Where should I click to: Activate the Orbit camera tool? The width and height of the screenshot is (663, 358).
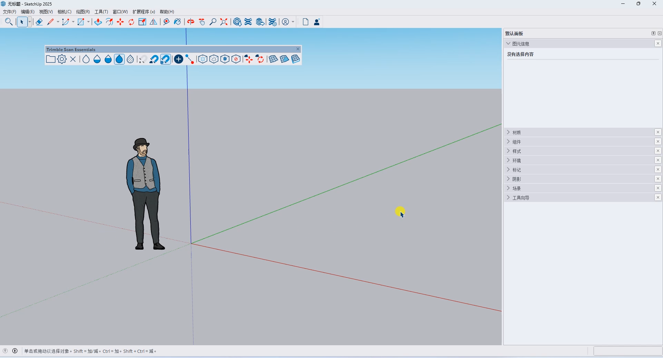191,22
